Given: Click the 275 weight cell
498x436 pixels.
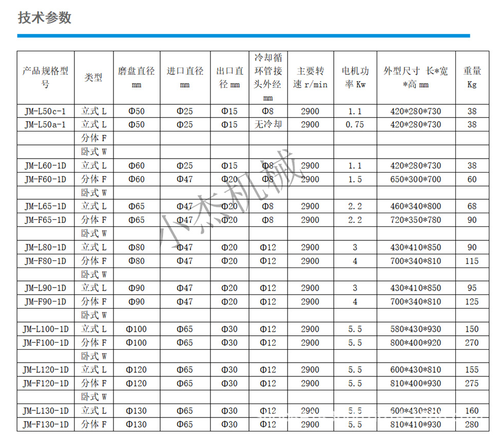Looking at the screenshot, I should pos(472,384).
